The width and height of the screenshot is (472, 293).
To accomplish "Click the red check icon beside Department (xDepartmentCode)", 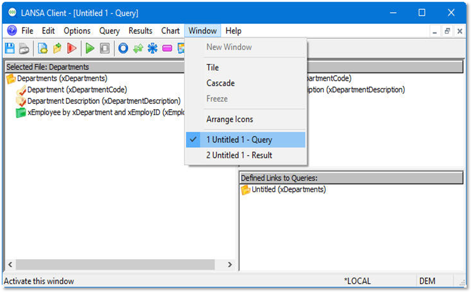I will point(21,90).
